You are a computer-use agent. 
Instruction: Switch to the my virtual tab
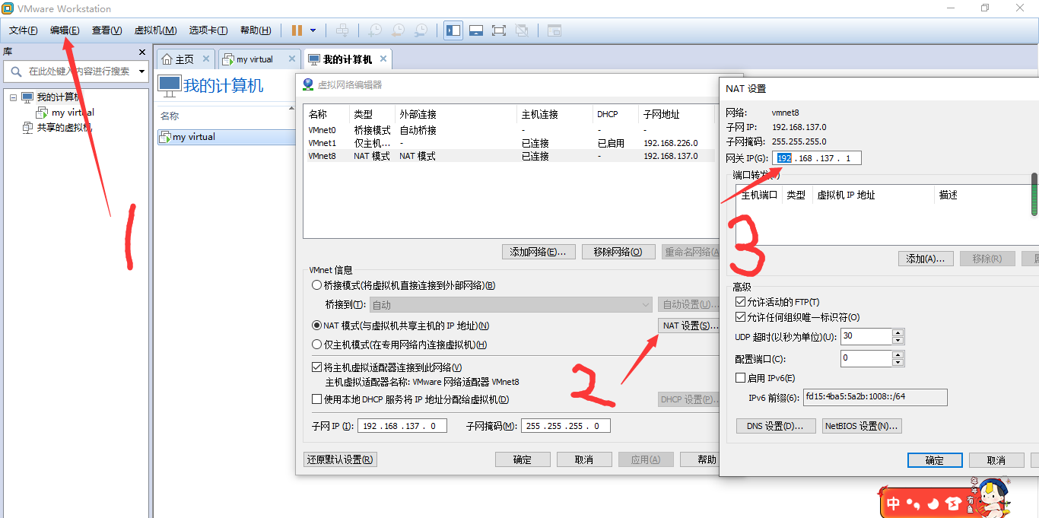point(255,59)
